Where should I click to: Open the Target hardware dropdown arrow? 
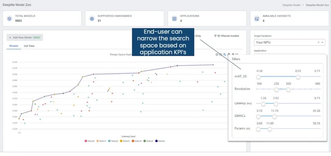(322, 42)
